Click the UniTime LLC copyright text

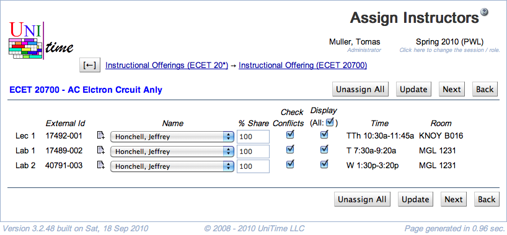pyautogui.click(x=255, y=229)
